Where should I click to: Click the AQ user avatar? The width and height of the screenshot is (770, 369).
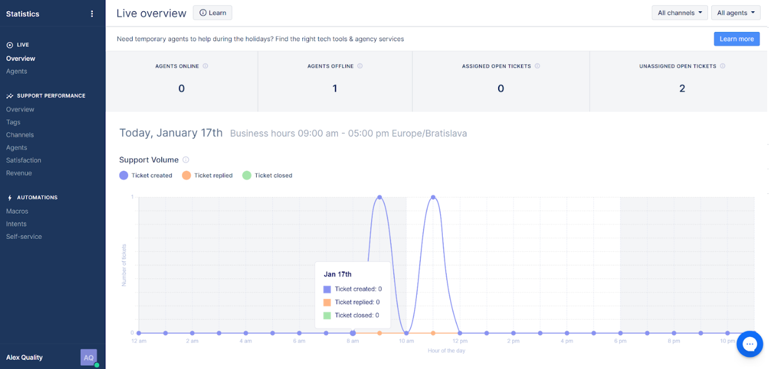pyautogui.click(x=89, y=357)
